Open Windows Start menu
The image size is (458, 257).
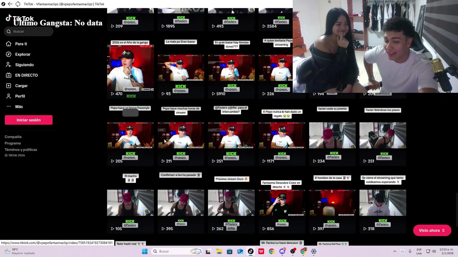point(145,251)
